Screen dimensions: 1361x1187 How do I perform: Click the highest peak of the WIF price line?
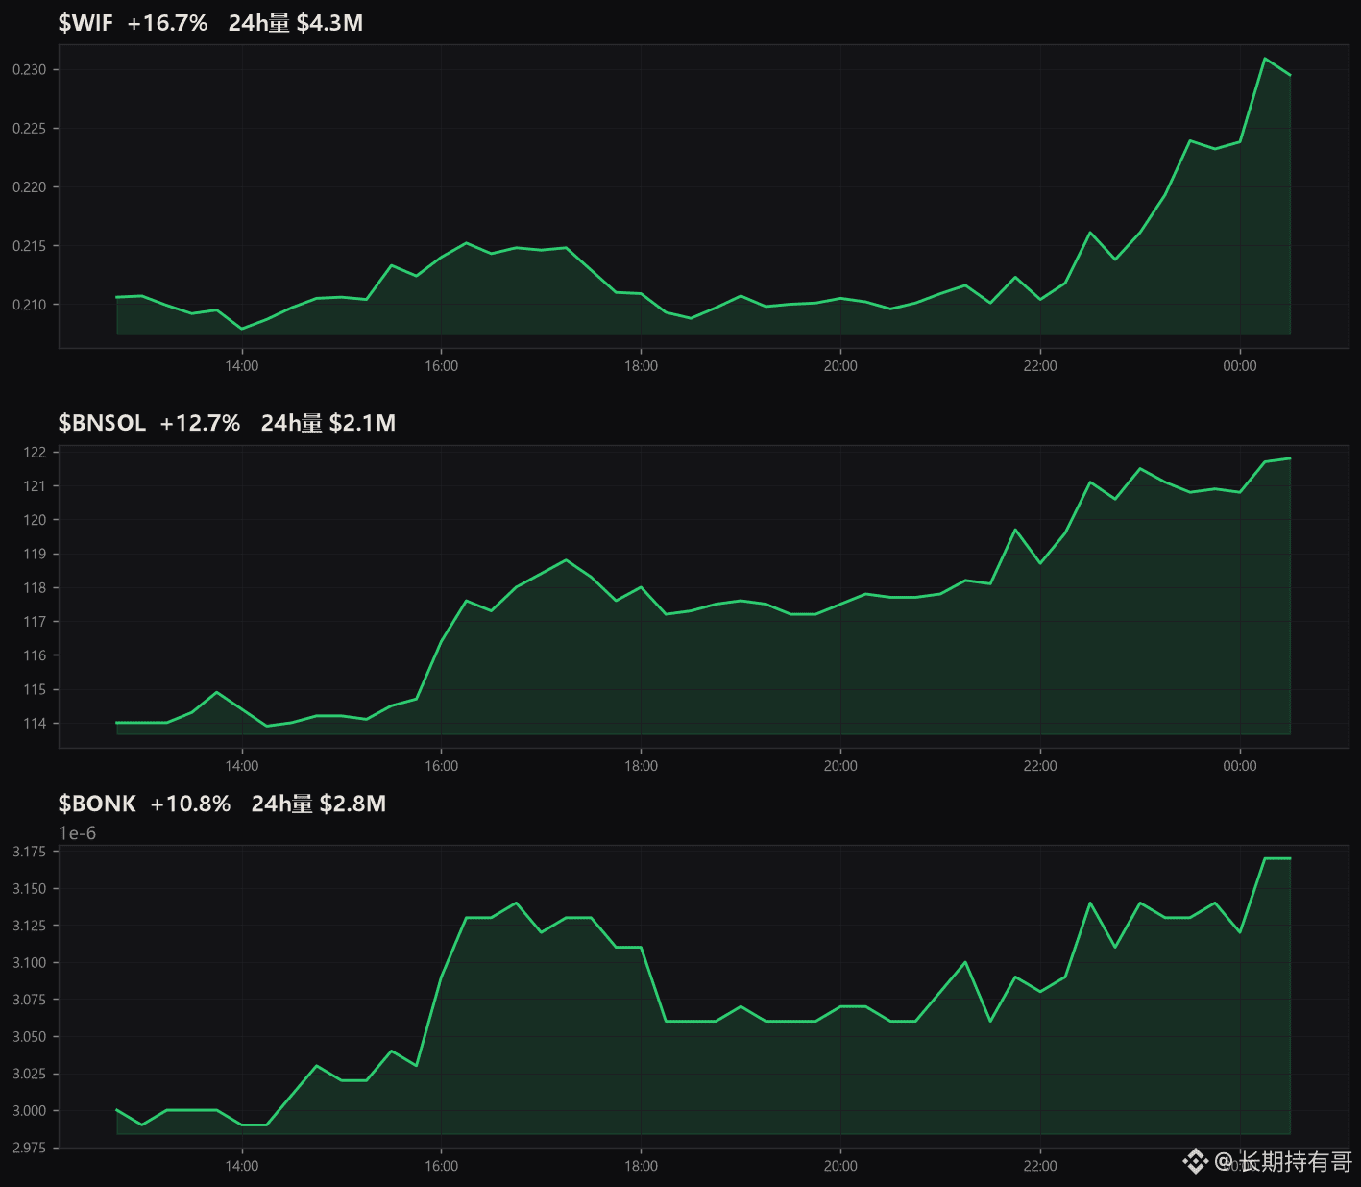(x=1265, y=59)
